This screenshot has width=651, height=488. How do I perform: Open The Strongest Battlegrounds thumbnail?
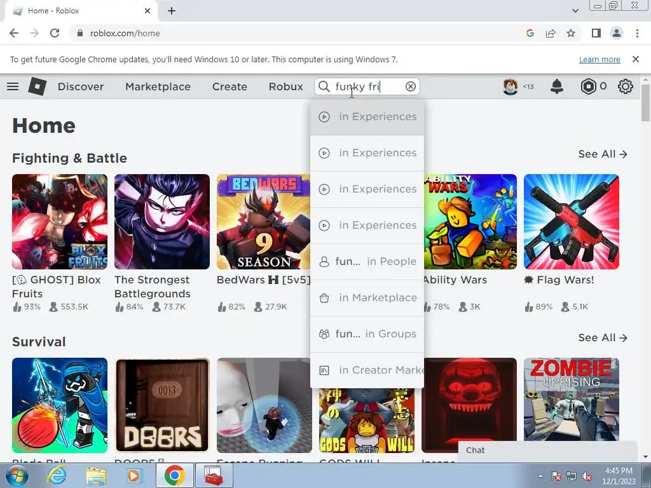coord(162,222)
